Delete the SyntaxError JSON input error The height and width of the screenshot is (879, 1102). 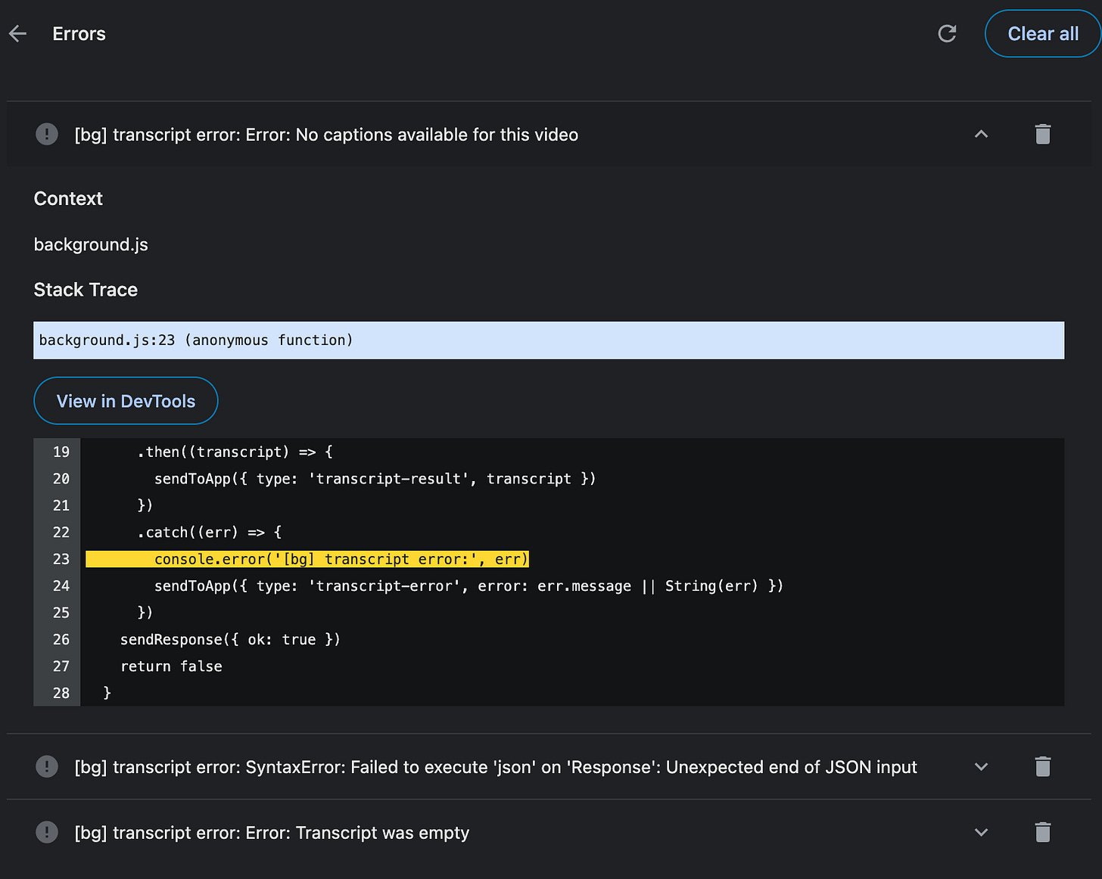[x=1042, y=767]
